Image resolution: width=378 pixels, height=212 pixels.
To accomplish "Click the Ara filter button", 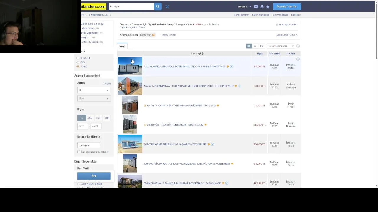I will point(94,176).
